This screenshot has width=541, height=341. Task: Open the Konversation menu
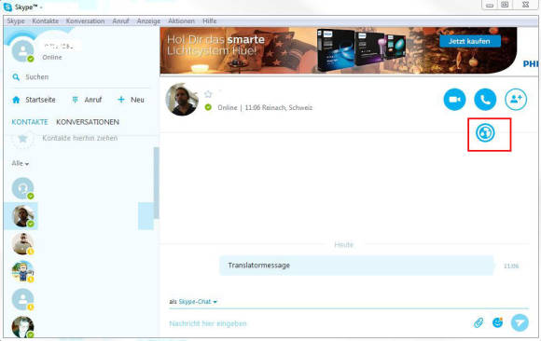(x=85, y=21)
